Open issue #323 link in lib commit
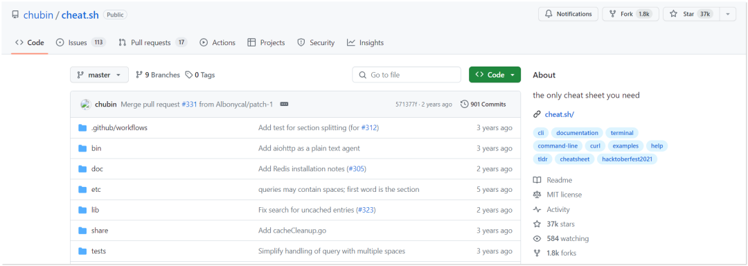This screenshot has width=748, height=266. tap(366, 210)
